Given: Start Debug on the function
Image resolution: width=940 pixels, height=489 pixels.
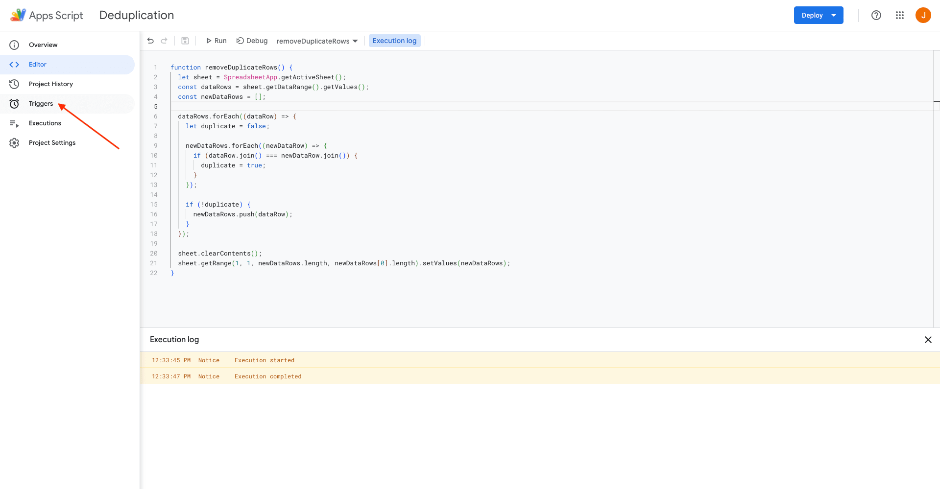Looking at the screenshot, I should 252,41.
